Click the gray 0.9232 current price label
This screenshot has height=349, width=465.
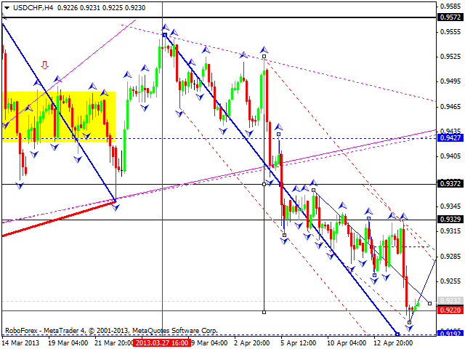click(450, 301)
